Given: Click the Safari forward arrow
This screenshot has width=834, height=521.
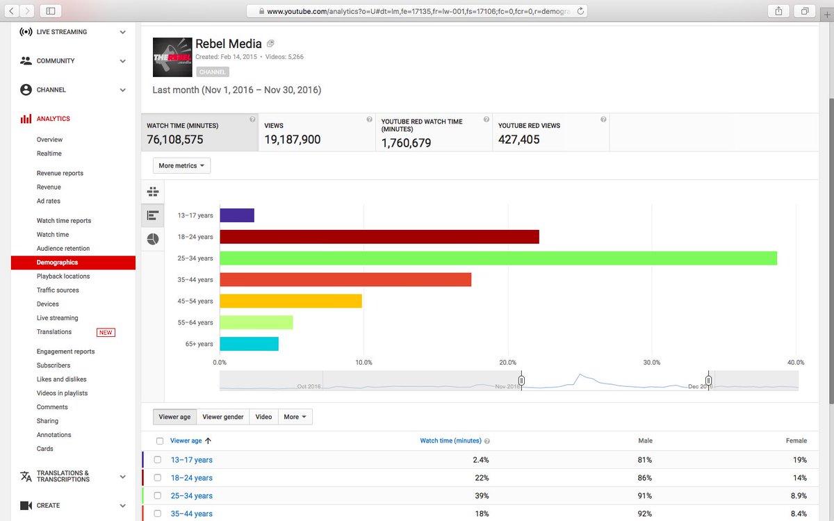Looking at the screenshot, I should coord(27,11).
